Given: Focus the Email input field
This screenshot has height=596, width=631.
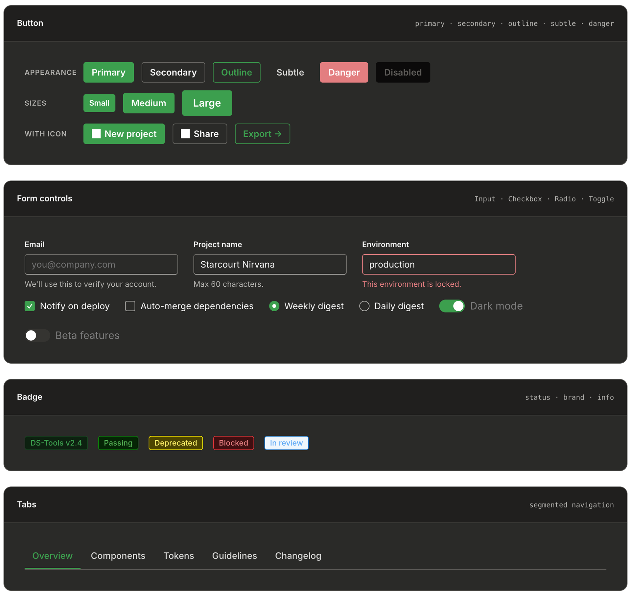Looking at the screenshot, I should [101, 264].
